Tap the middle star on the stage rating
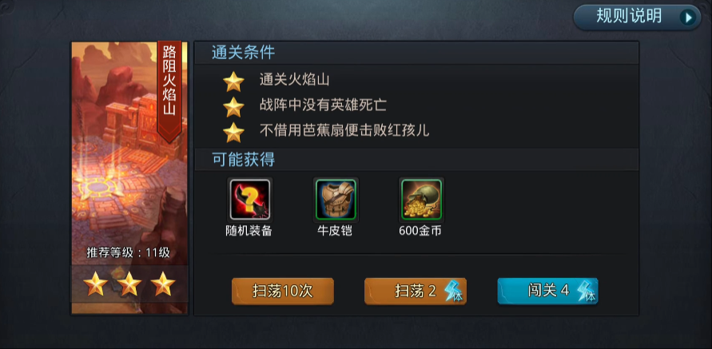Image resolution: width=712 pixels, height=349 pixels. (x=129, y=284)
